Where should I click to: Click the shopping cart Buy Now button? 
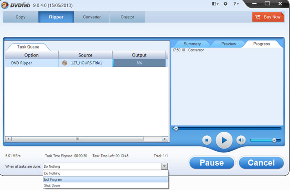point(268,17)
